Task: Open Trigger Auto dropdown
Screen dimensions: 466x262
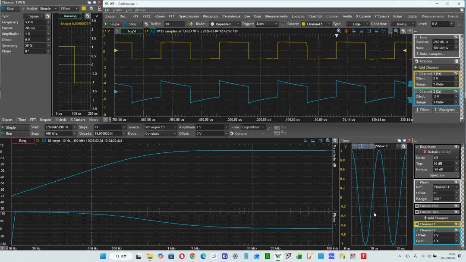Action: click(x=267, y=24)
